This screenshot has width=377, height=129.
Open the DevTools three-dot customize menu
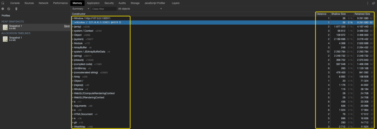pyautogui.click(x=368, y=3)
